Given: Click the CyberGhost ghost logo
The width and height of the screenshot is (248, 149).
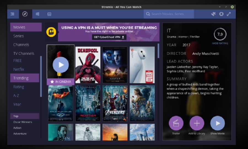Looking at the screenshot, I should (x=51, y=32).
